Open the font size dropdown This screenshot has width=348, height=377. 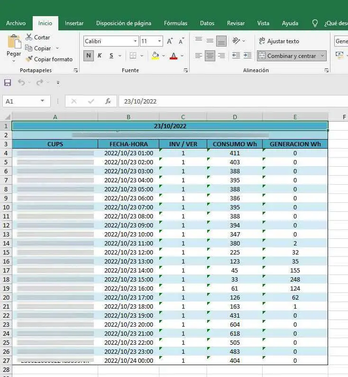159,41
